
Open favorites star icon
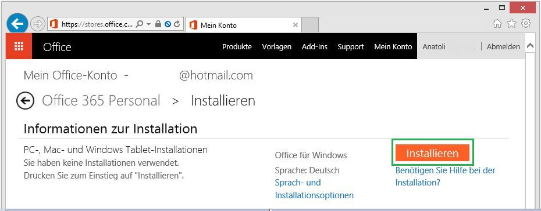coord(512,23)
